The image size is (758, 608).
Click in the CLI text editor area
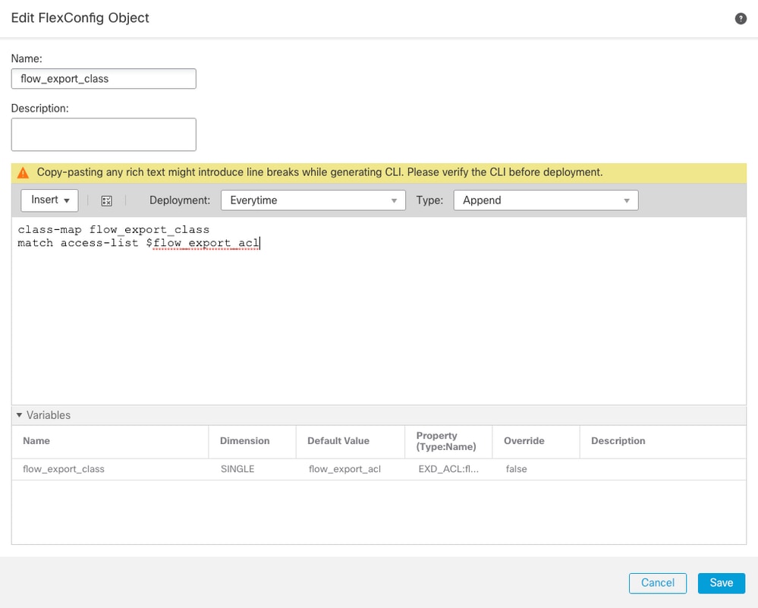379,310
